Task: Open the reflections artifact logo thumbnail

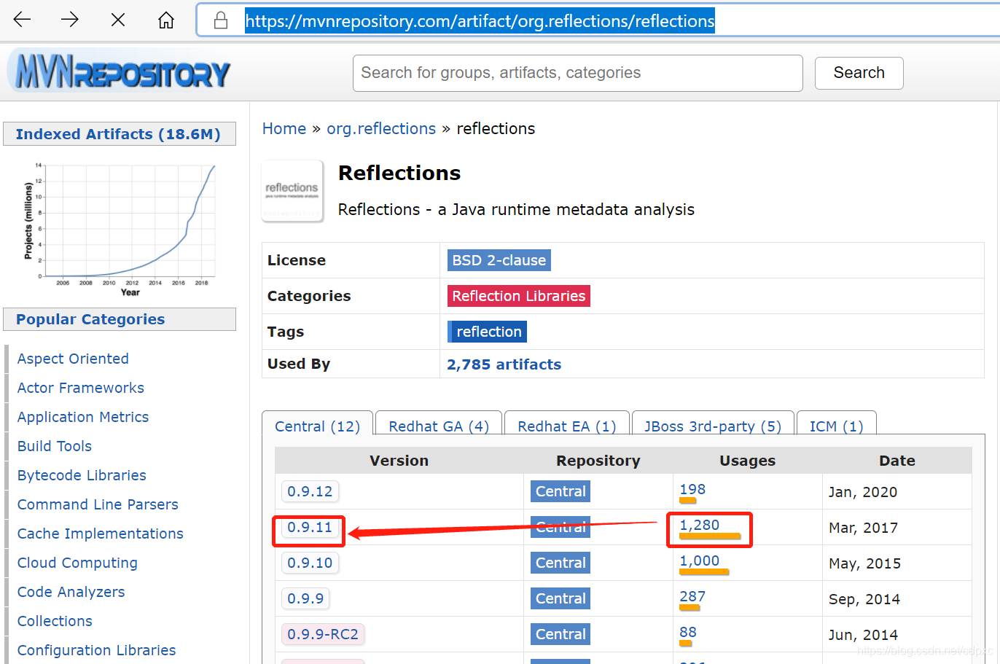Action: pos(292,191)
